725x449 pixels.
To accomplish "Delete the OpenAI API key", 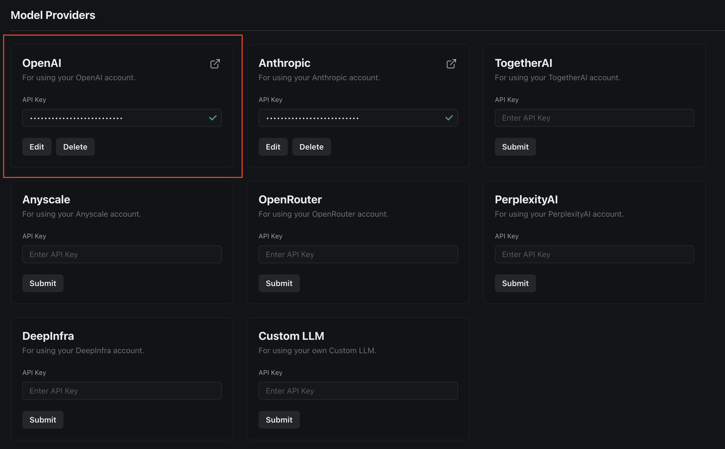I will pyautogui.click(x=75, y=147).
